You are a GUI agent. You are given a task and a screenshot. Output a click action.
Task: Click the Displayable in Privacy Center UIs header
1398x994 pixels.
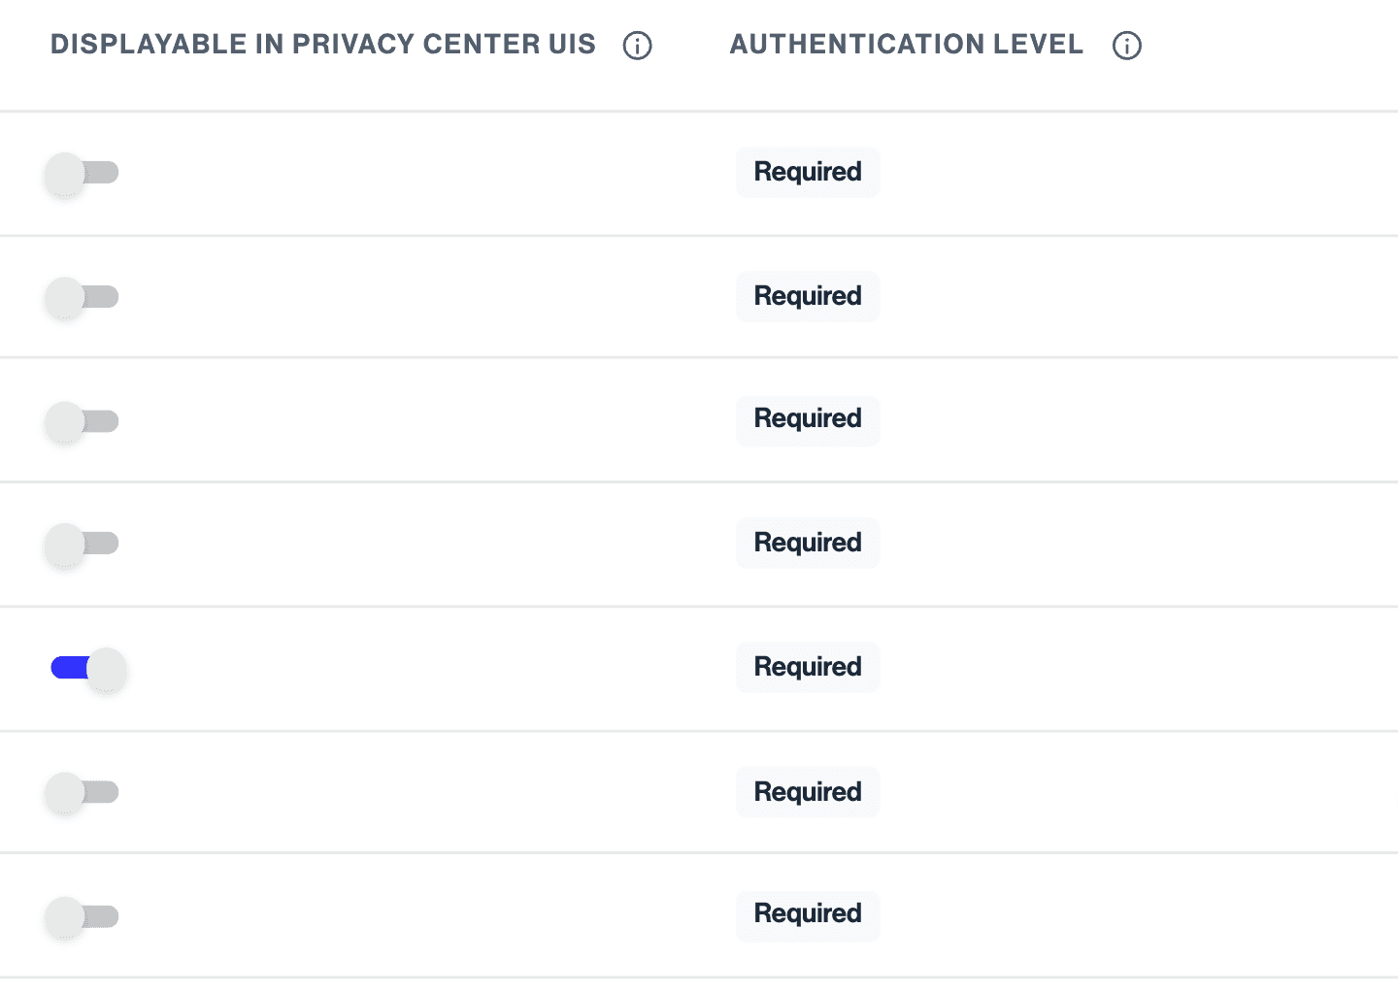[x=322, y=45]
